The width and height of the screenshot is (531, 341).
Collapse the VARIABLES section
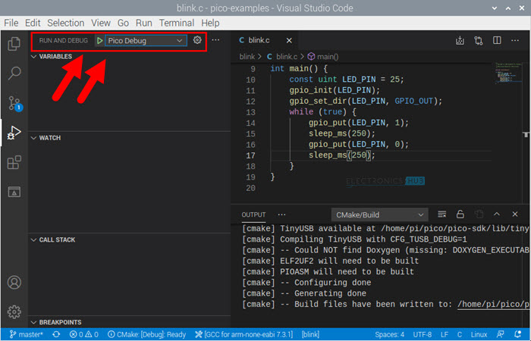click(x=55, y=57)
